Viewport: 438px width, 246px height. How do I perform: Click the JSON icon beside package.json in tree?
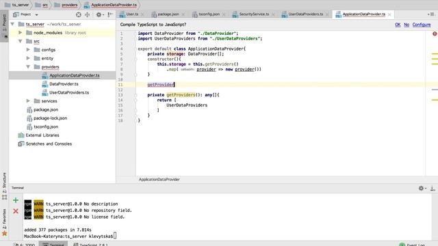tap(29, 110)
